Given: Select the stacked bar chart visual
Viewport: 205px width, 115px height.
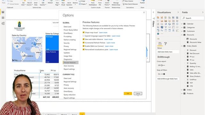Looking at the screenshot, I should 158,18.
